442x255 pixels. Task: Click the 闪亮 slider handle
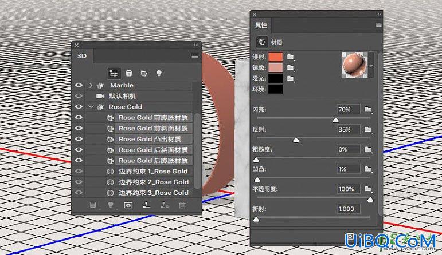pos(335,120)
